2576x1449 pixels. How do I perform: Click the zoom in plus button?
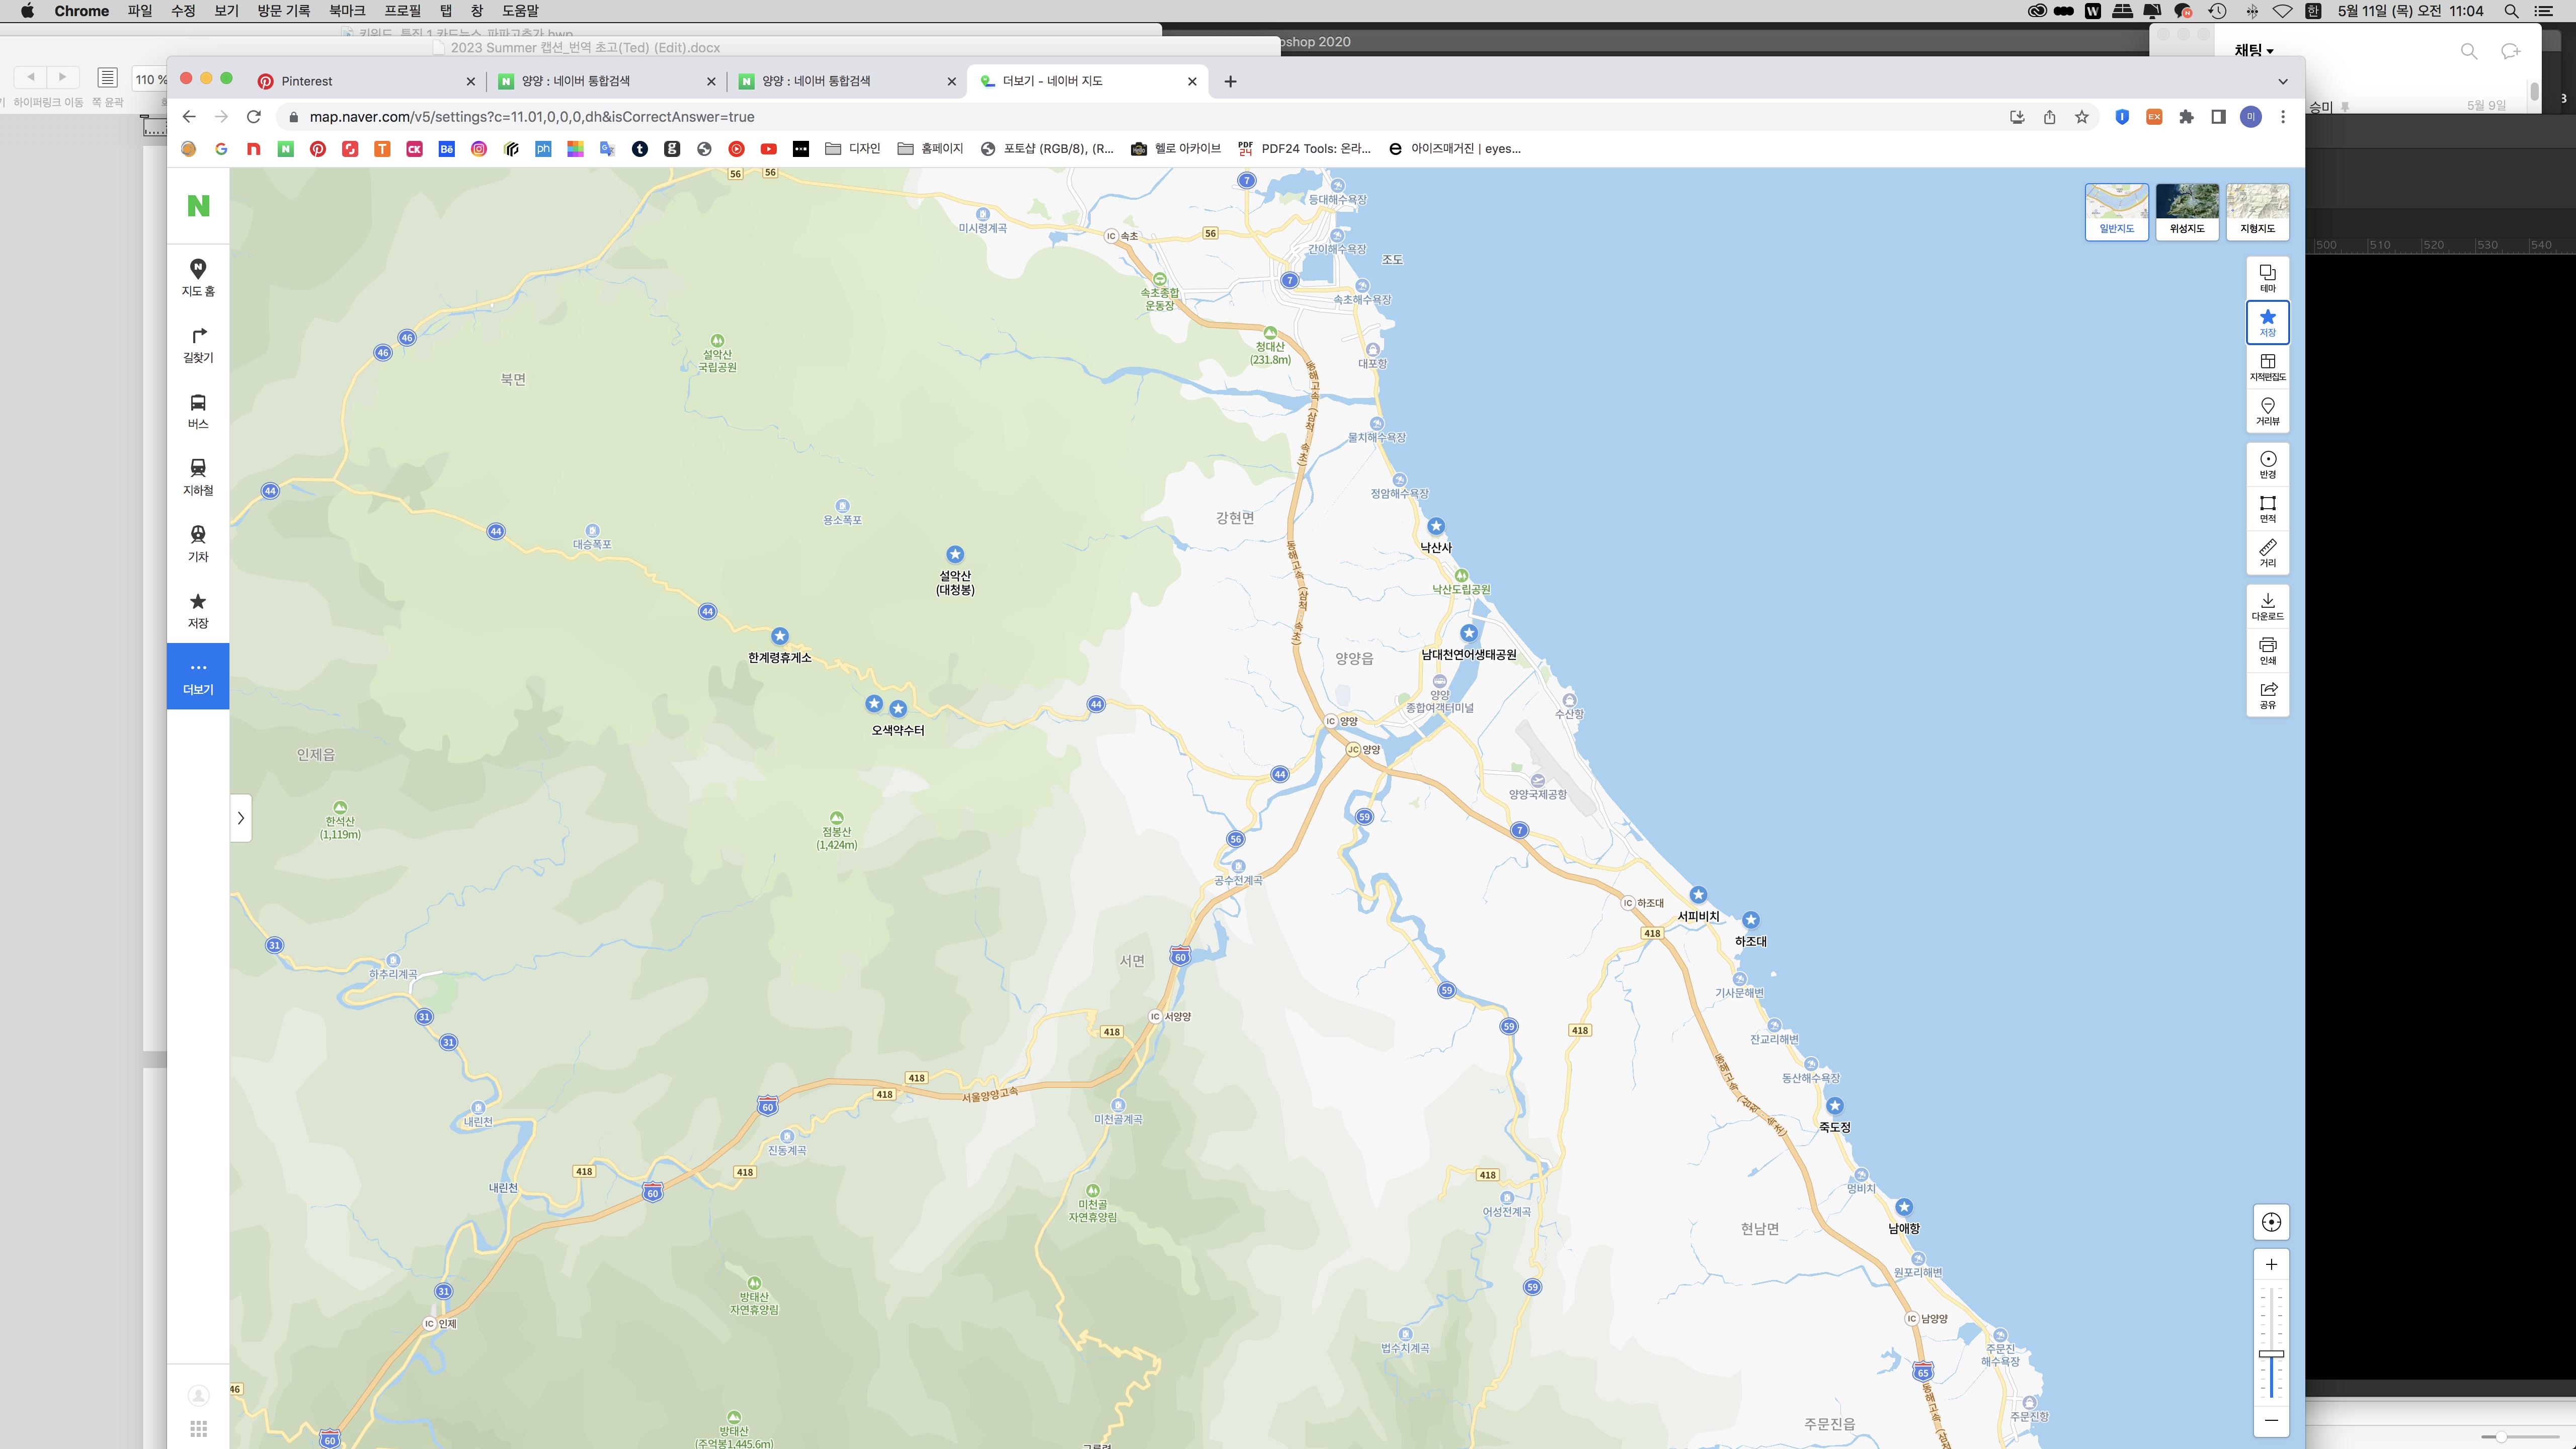pos(2271,1264)
